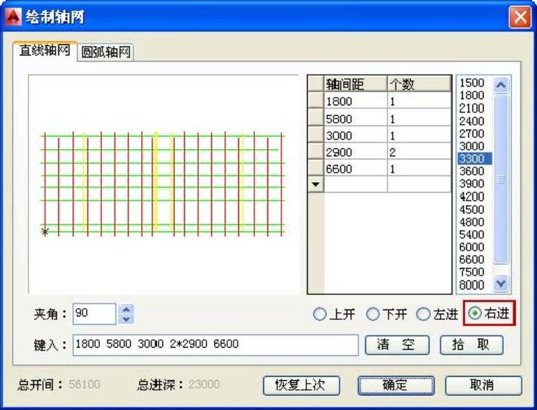
Task: Click the 夹角 input field showing 90
Action: tap(94, 314)
